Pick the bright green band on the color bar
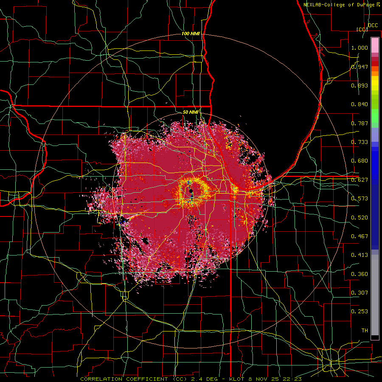The image size is (382, 382). coord(375,116)
